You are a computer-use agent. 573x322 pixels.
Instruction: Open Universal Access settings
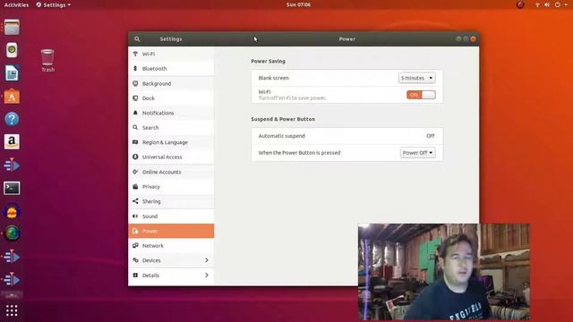pyautogui.click(x=171, y=157)
